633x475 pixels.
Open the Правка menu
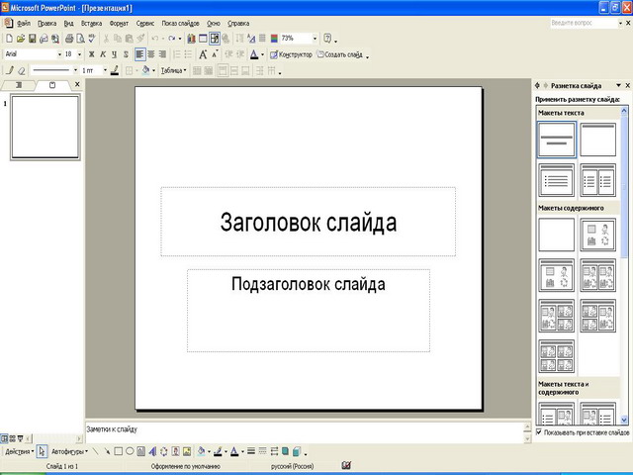coord(46,24)
